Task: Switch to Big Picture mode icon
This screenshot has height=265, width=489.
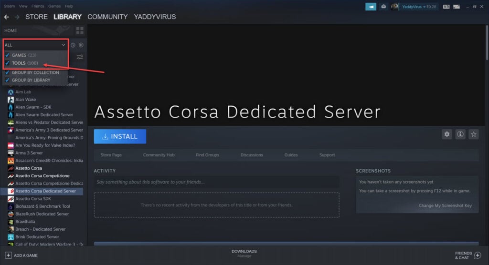Action: (456, 7)
